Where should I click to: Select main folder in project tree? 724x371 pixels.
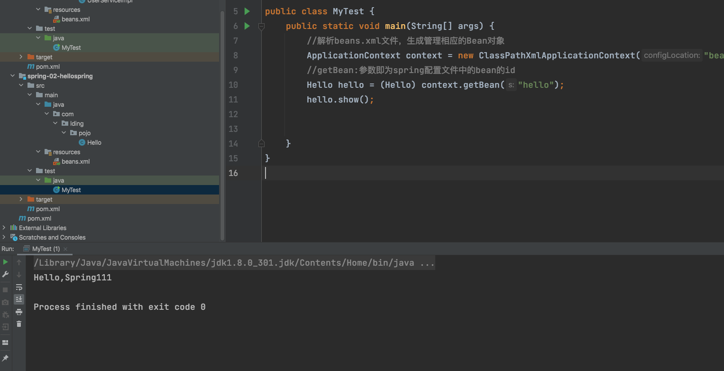(x=51, y=95)
